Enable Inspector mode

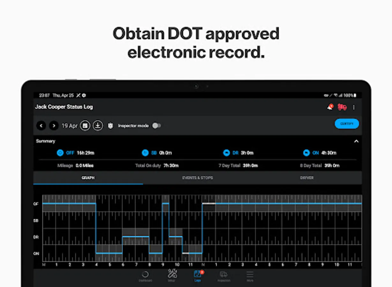coord(156,126)
